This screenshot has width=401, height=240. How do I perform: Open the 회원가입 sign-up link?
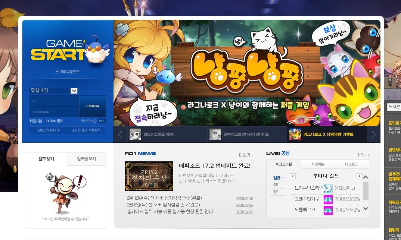point(35,121)
